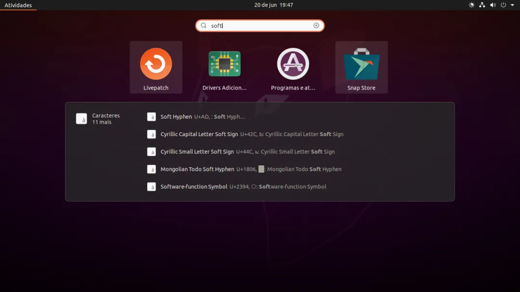Image resolution: width=520 pixels, height=292 pixels.
Task: Show the 11 mais Caracteres results
Action: 102,122
